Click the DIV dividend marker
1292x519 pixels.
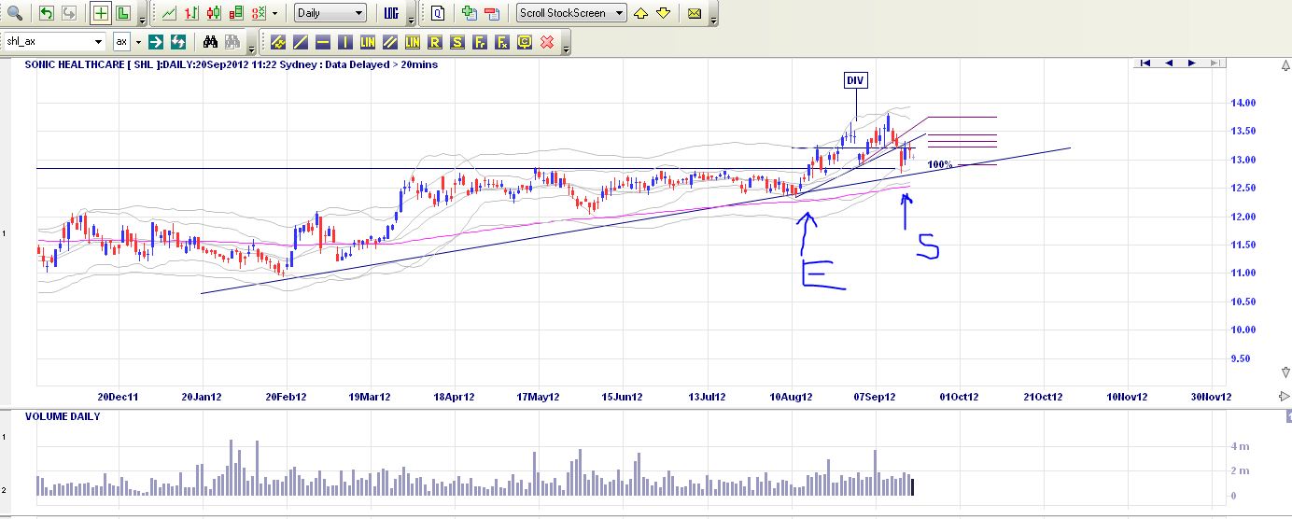855,80
